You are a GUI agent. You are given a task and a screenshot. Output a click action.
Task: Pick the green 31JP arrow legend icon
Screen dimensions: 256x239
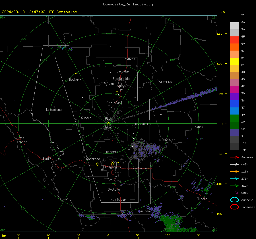(x=234, y=186)
